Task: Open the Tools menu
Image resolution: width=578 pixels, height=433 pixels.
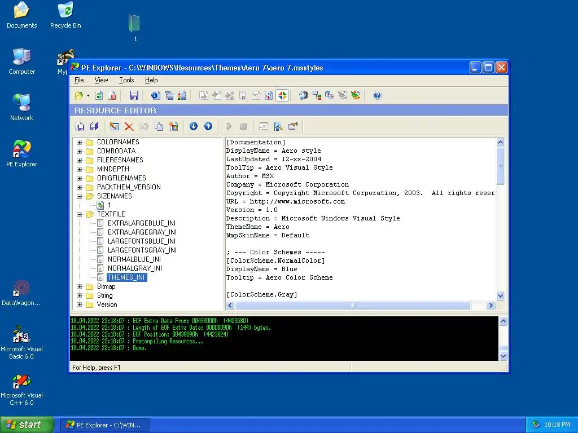Action: point(126,80)
